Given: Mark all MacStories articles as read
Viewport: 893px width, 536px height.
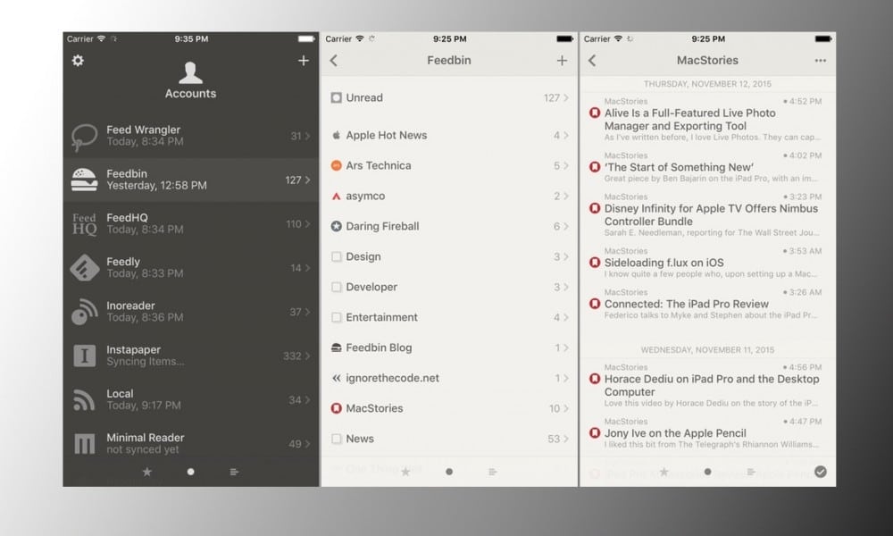Looking at the screenshot, I should pos(820,472).
